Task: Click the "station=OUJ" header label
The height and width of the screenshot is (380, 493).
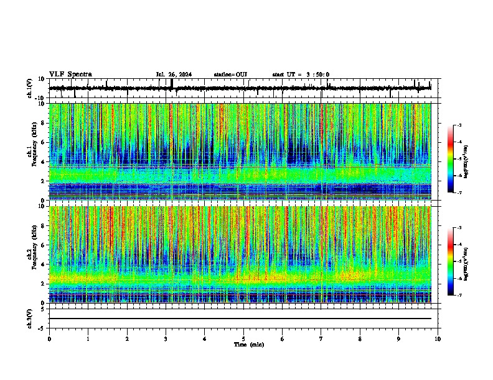Action: click(x=230, y=75)
